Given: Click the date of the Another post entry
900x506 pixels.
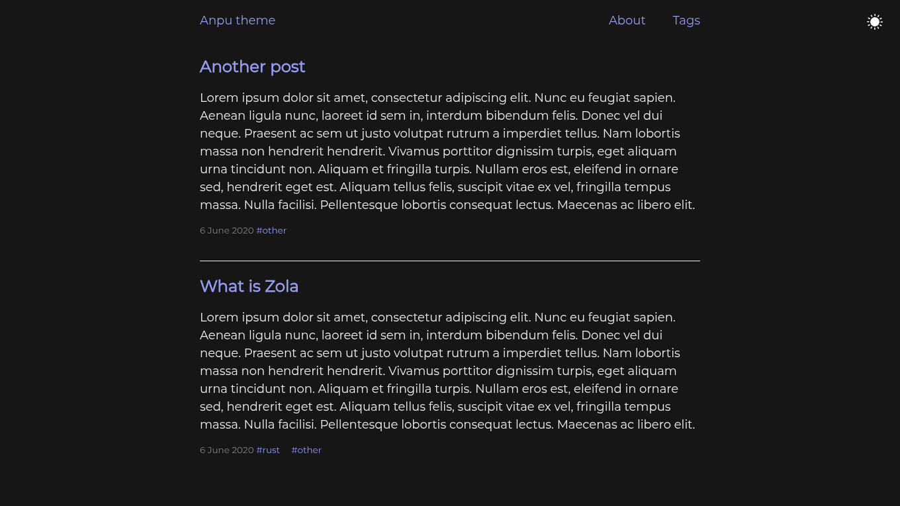Looking at the screenshot, I should pyautogui.click(x=227, y=230).
